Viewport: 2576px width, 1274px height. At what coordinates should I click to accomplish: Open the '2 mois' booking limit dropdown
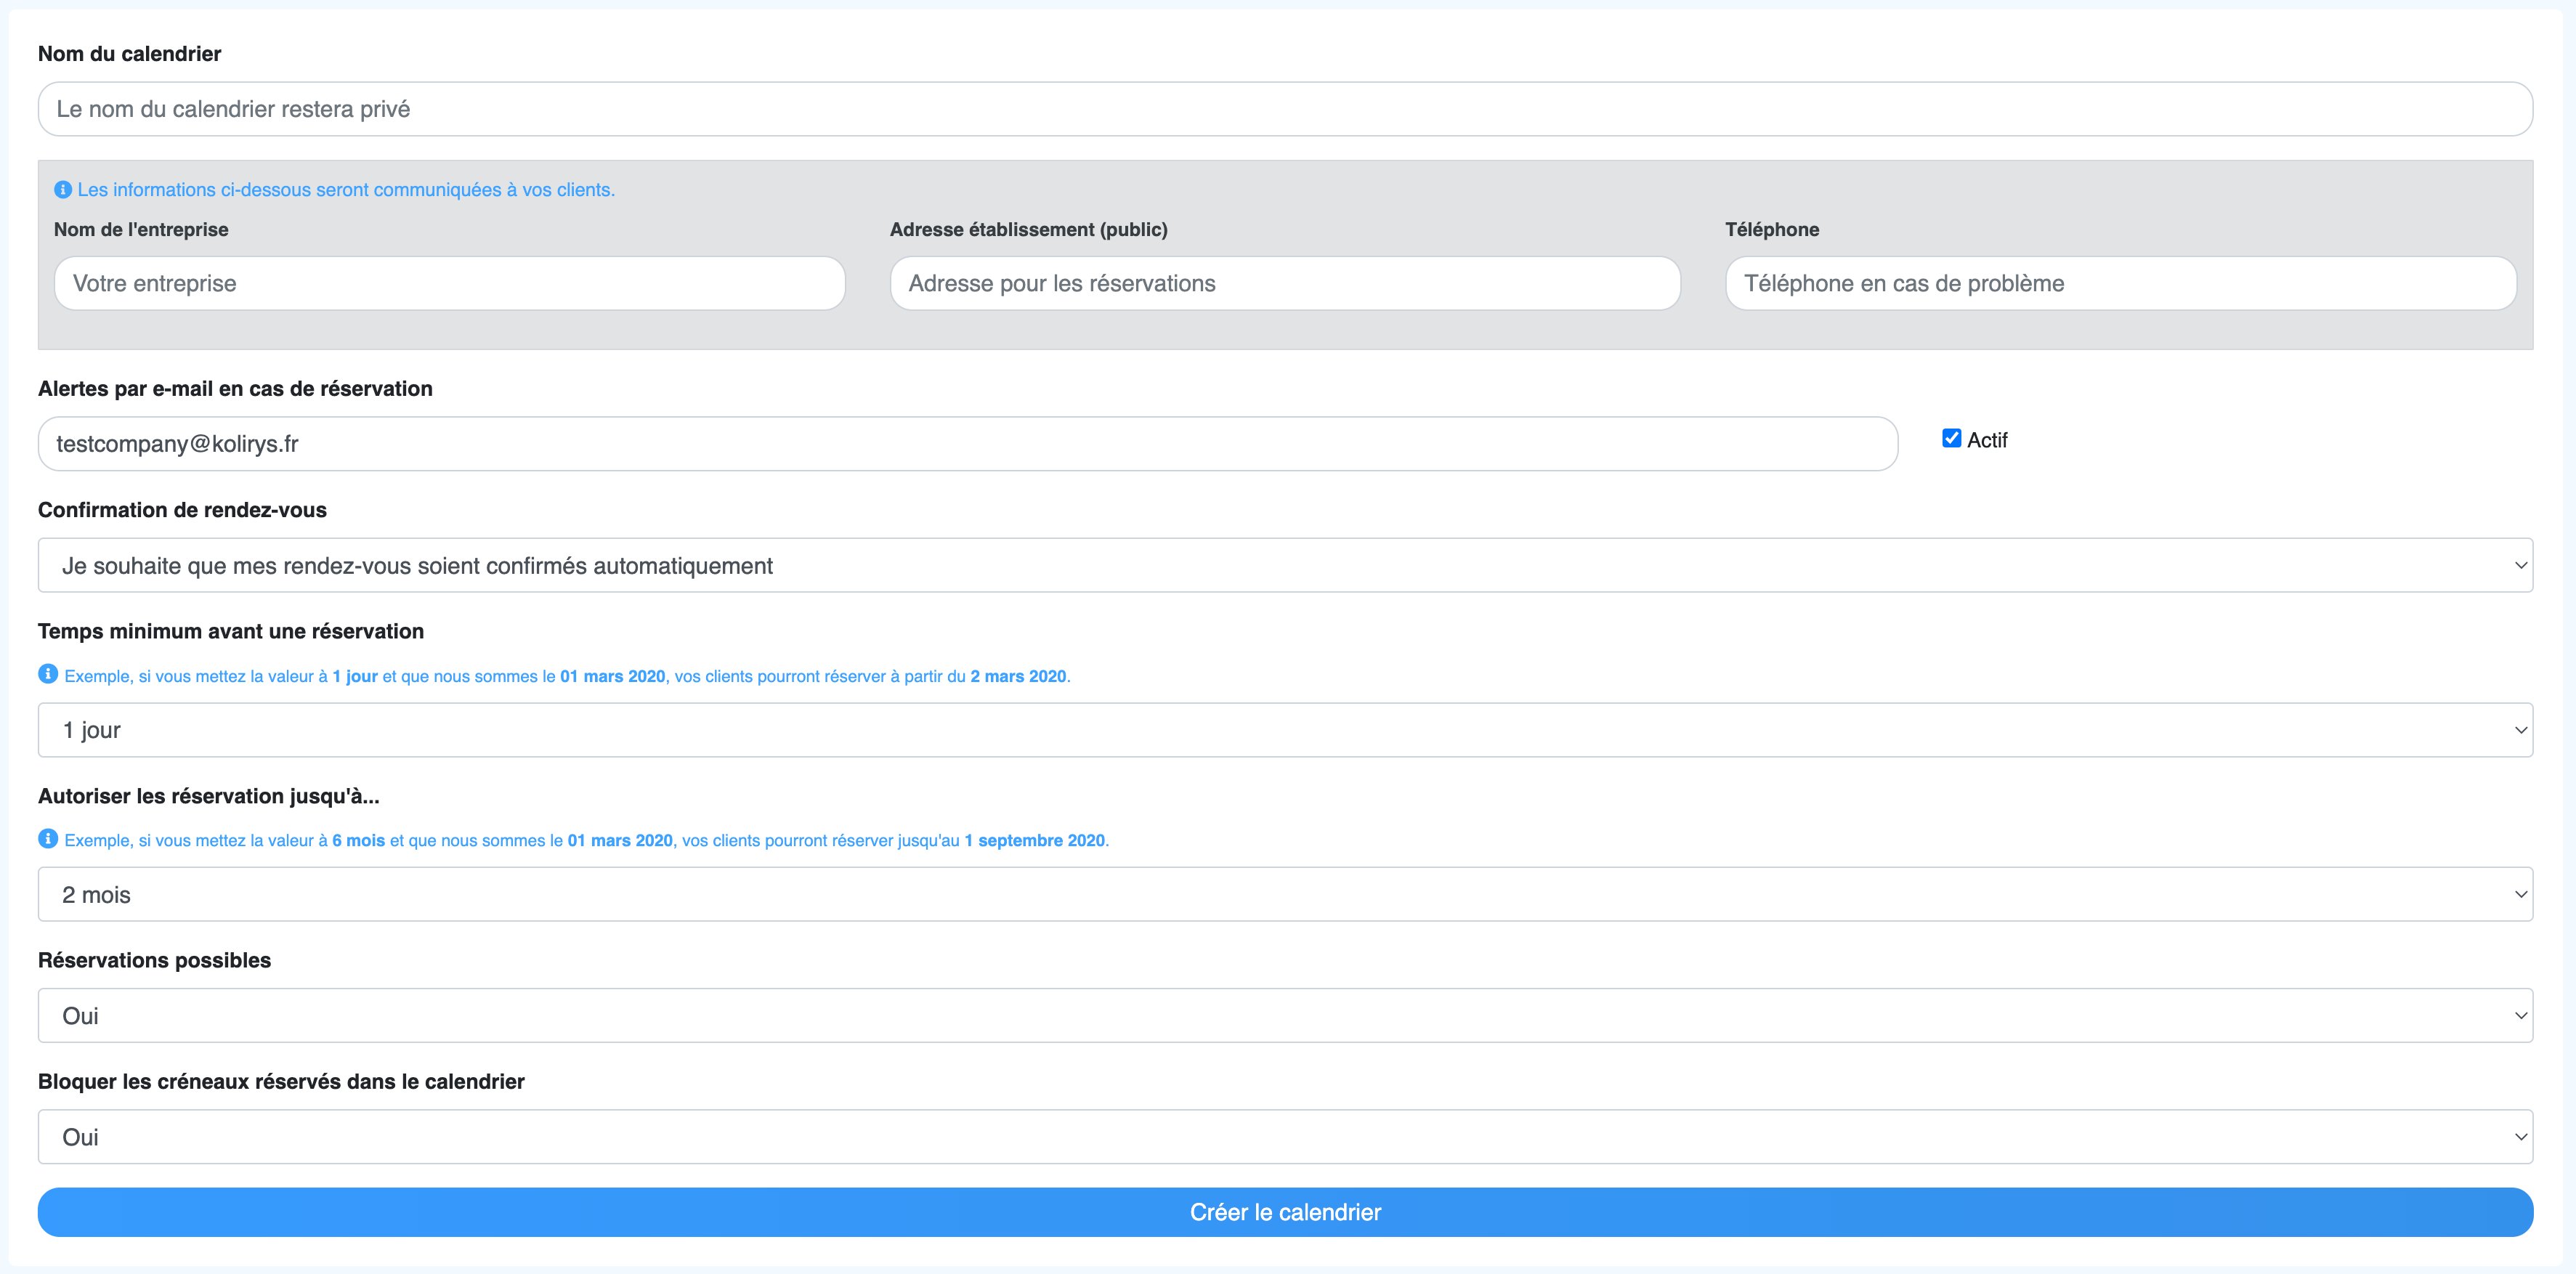[1285, 894]
